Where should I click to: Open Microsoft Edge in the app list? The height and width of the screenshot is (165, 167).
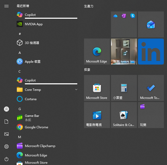pyautogui.click(x=47, y=155)
